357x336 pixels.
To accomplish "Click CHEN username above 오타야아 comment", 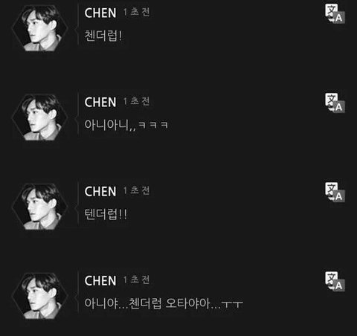I will (x=100, y=280).
